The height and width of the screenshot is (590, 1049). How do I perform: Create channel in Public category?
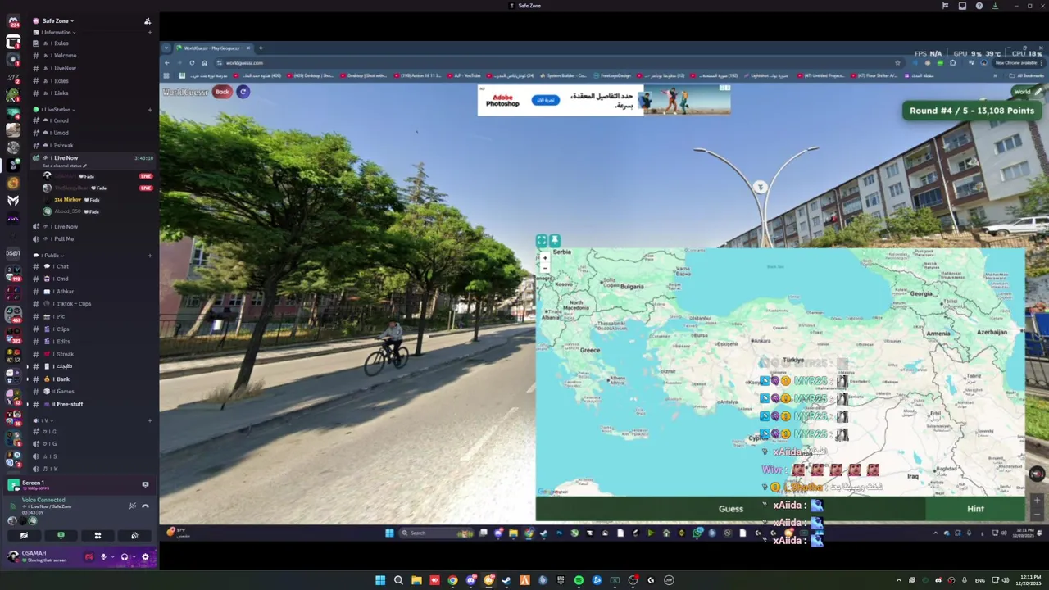point(150,255)
